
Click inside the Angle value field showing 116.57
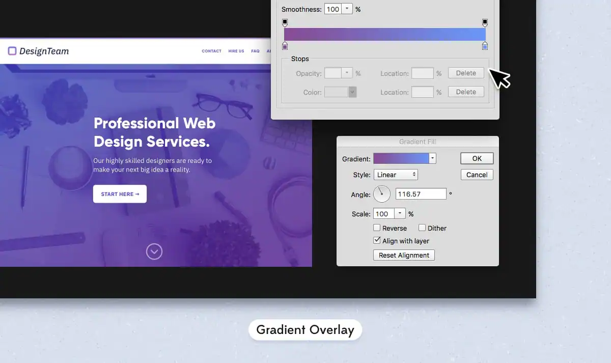tap(421, 193)
